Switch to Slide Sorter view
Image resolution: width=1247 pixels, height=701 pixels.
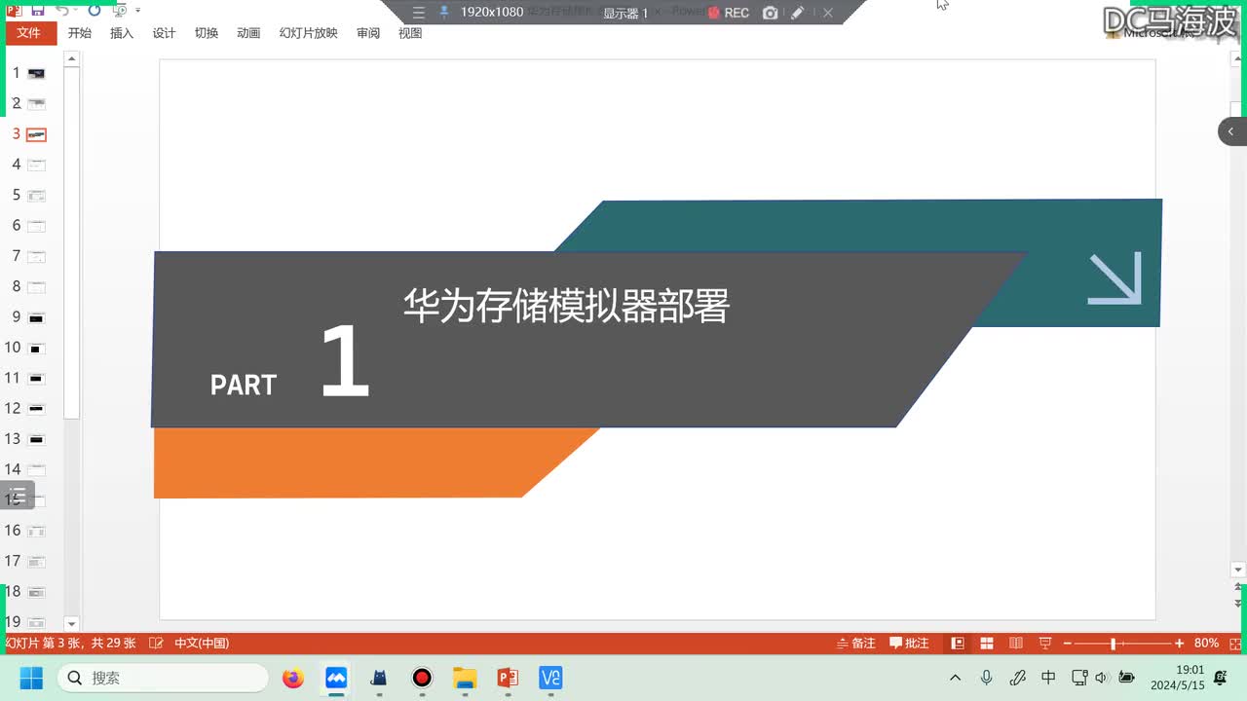click(x=987, y=644)
